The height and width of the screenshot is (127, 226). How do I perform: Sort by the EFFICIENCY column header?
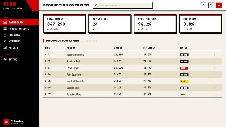[x=149, y=48]
